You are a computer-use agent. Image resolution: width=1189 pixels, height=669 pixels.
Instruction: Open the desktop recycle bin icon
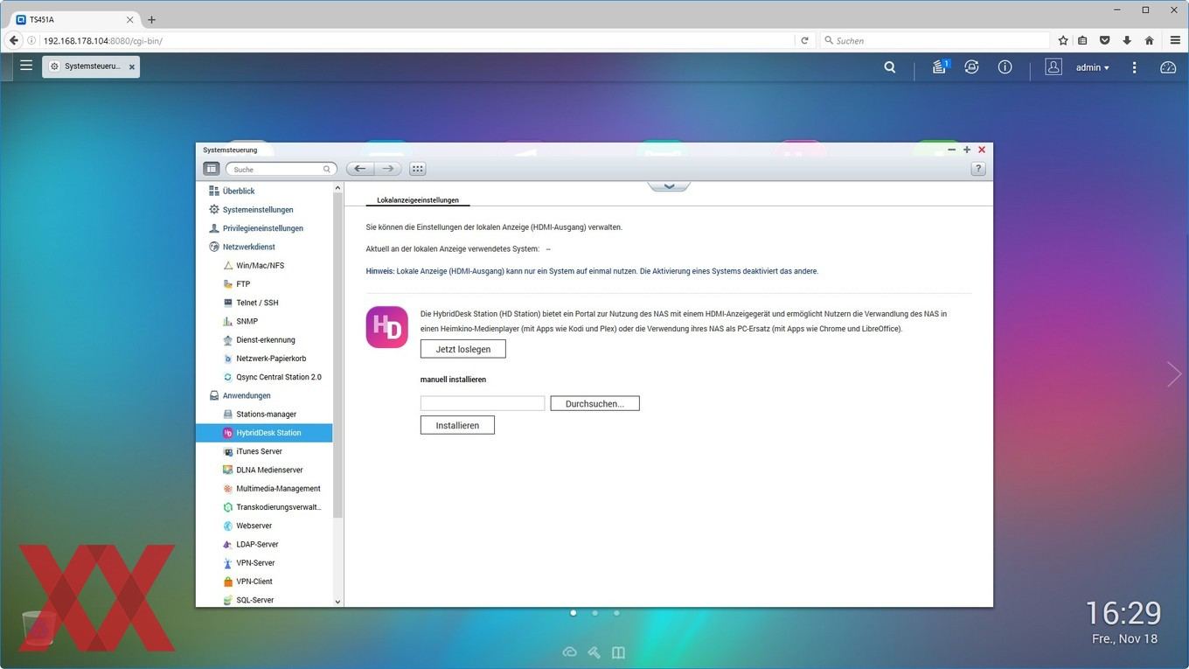[38, 629]
